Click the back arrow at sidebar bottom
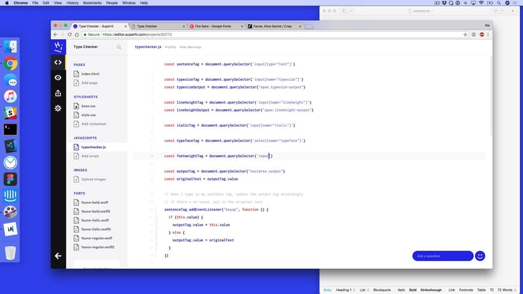The image size is (523, 294). coord(58,256)
